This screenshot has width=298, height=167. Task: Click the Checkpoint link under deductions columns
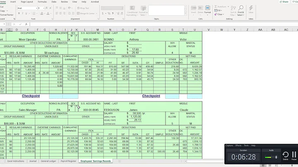click(x=151, y=96)
